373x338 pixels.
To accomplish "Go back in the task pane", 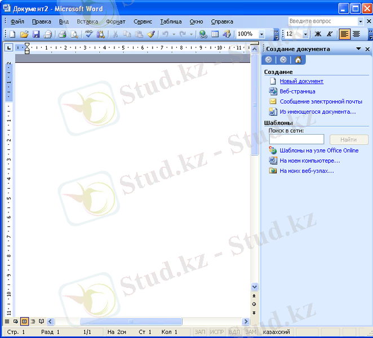I will (269, 60).
